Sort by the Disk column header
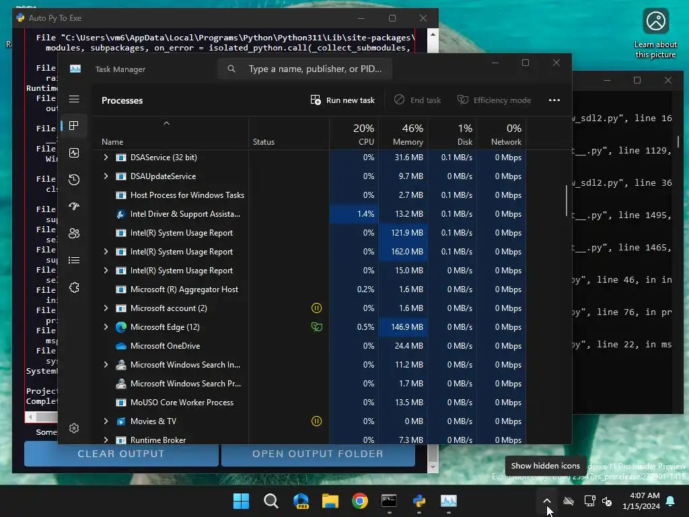The height and width of the screenshot is (517, 689). pos(452,134)
